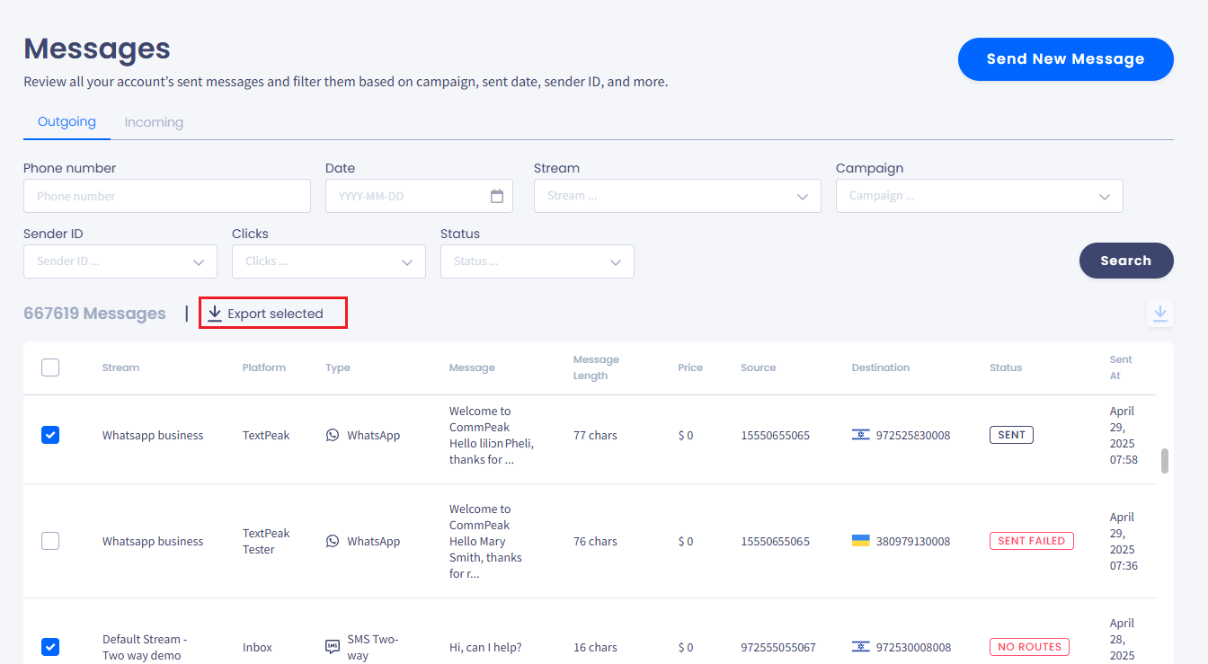
Task: Click the Message Length column header
Action: pos(596,367)
